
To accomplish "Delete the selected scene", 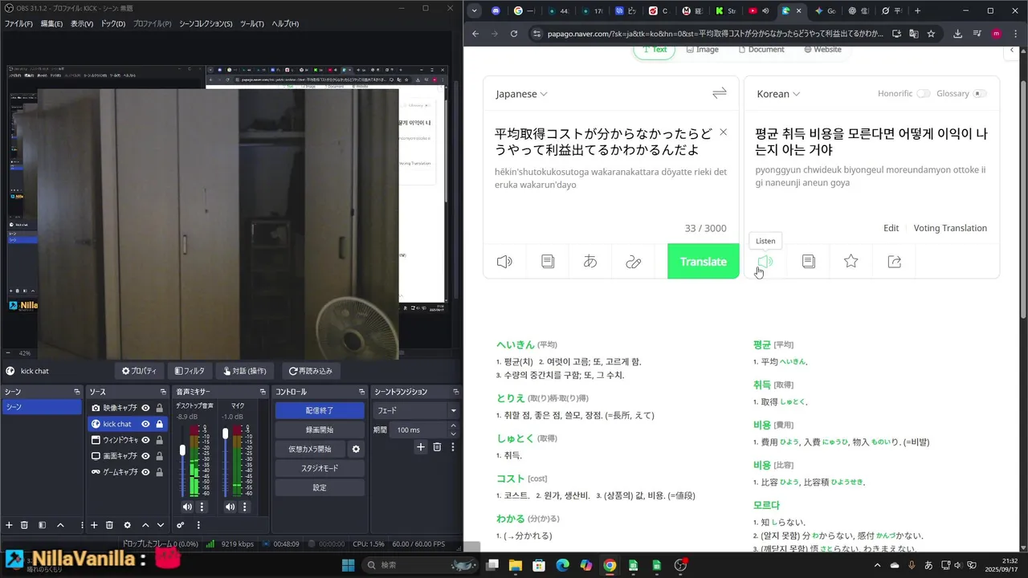I will [25, 525].
